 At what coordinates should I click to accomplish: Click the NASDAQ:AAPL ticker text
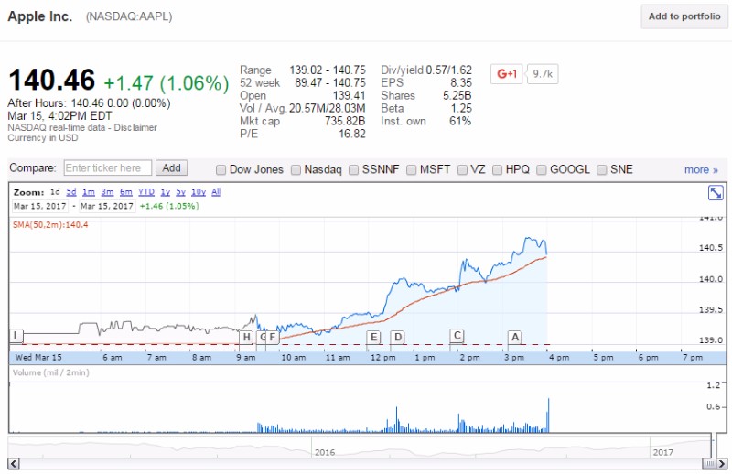point(129,16)
